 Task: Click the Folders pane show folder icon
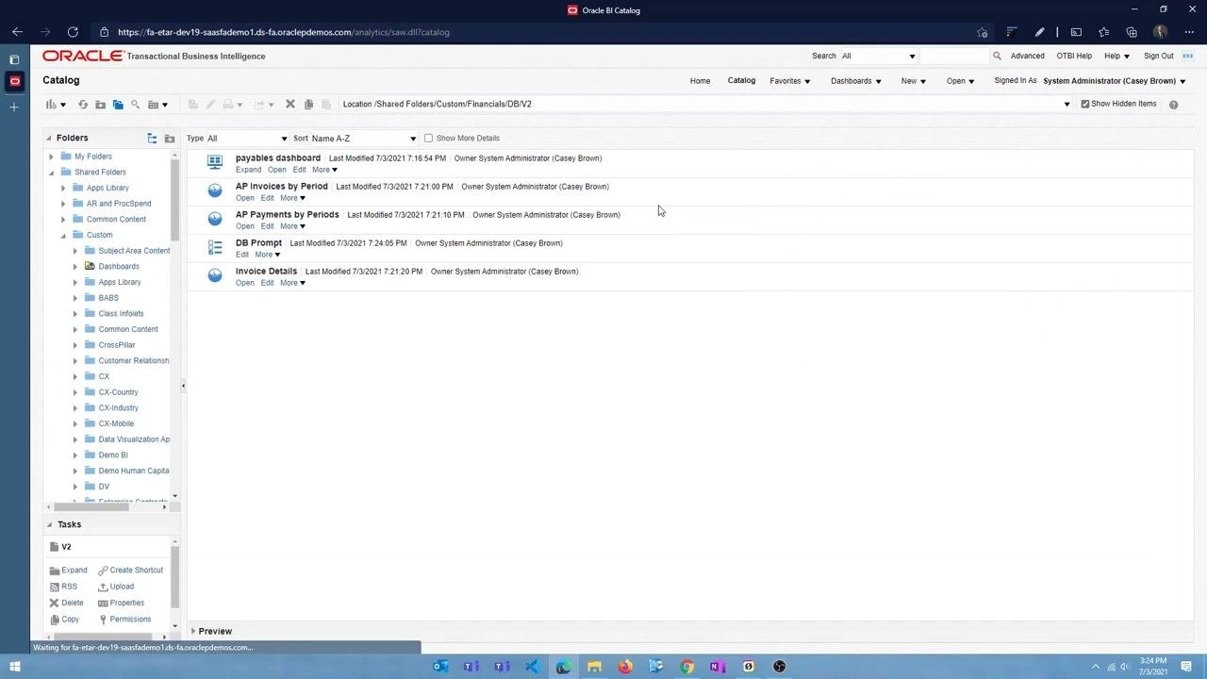(x=170, y=139)
